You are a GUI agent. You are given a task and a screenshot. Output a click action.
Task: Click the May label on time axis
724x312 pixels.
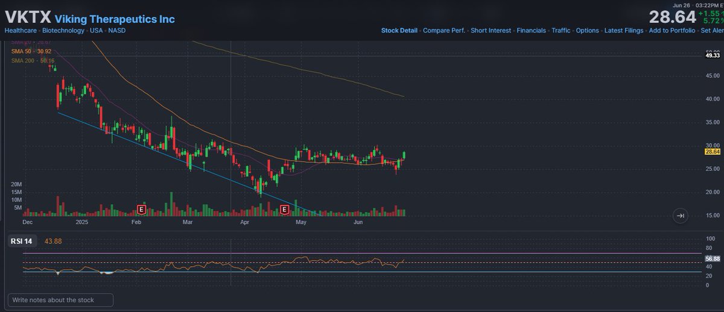point(302,222)
